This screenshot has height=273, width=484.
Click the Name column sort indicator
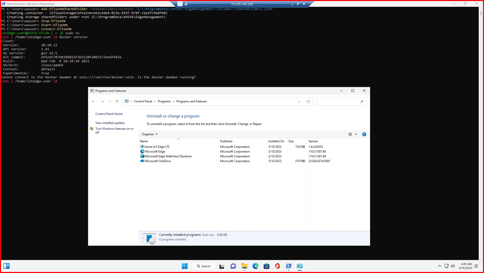click(178, 139)
